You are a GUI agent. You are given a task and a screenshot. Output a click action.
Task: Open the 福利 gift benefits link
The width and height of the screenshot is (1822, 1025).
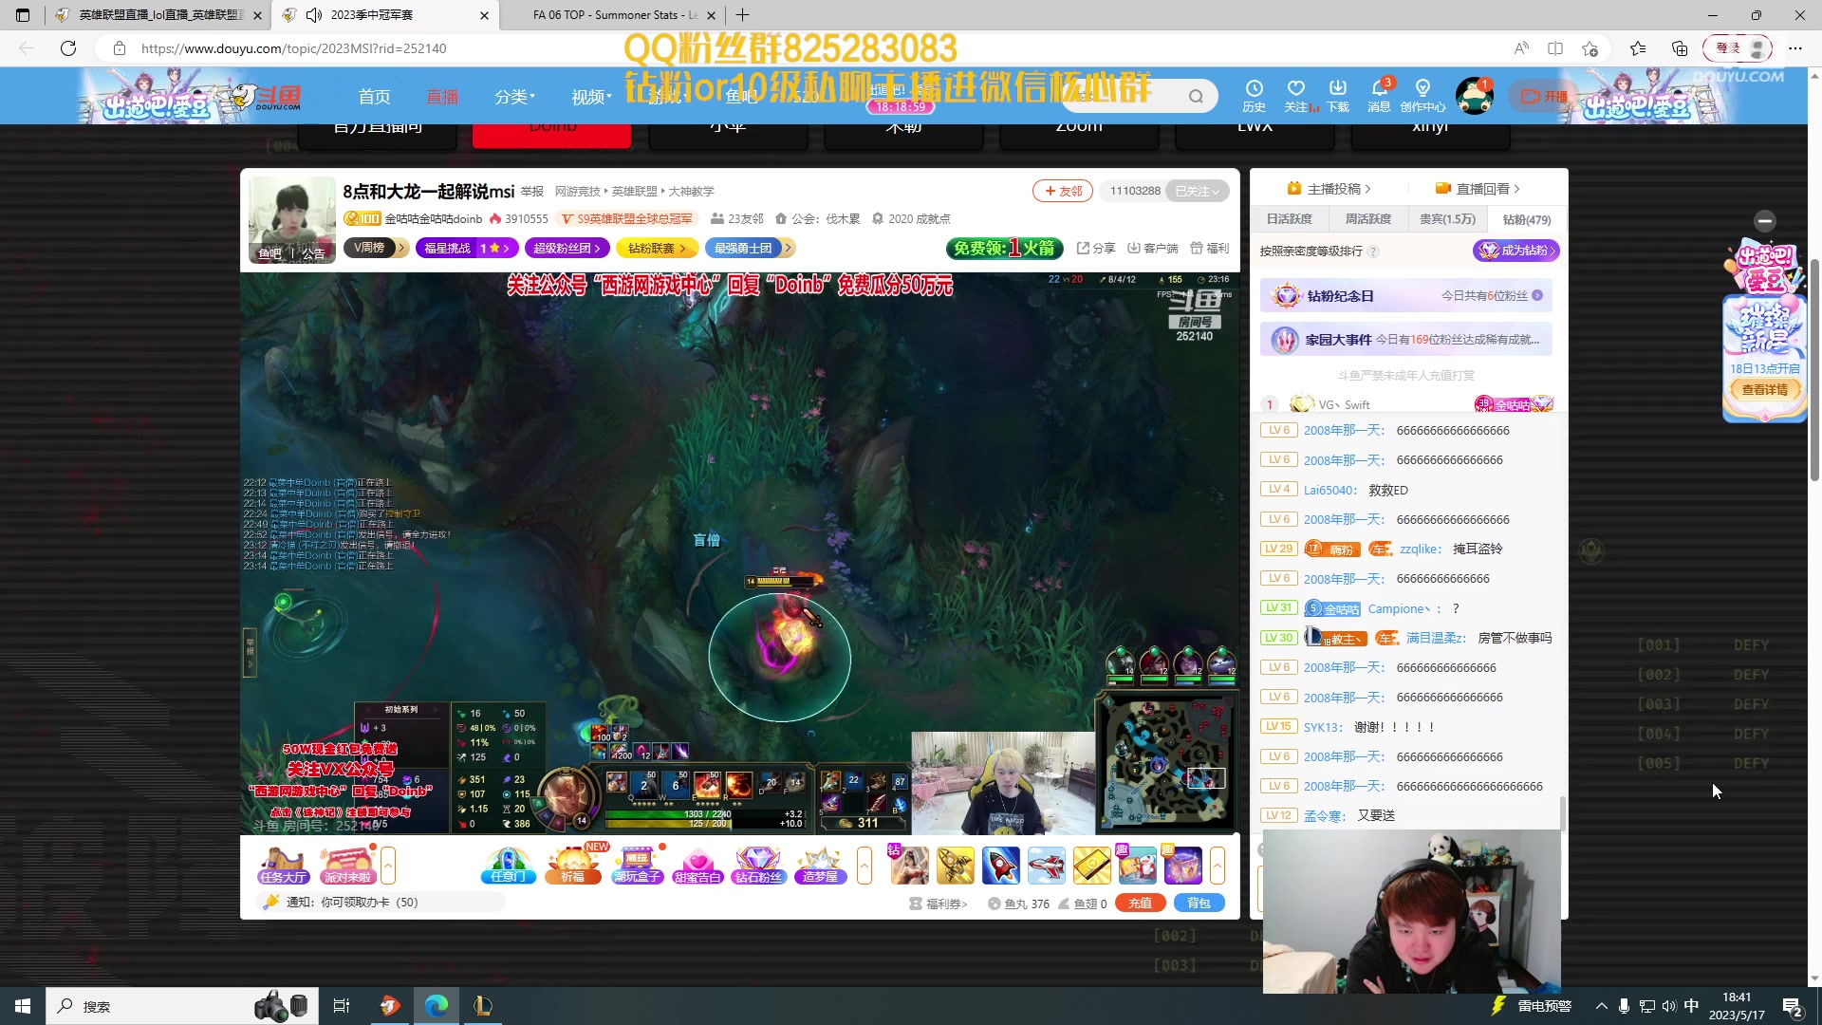pos(1209,248)
